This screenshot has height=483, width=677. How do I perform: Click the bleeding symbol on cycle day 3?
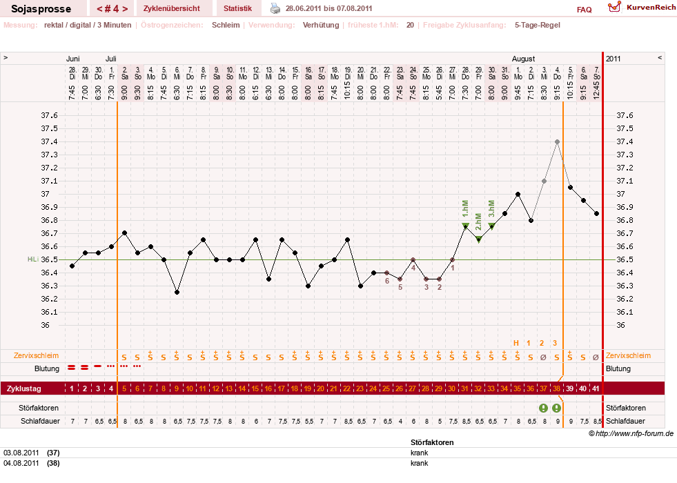click(x=98, y=366)
